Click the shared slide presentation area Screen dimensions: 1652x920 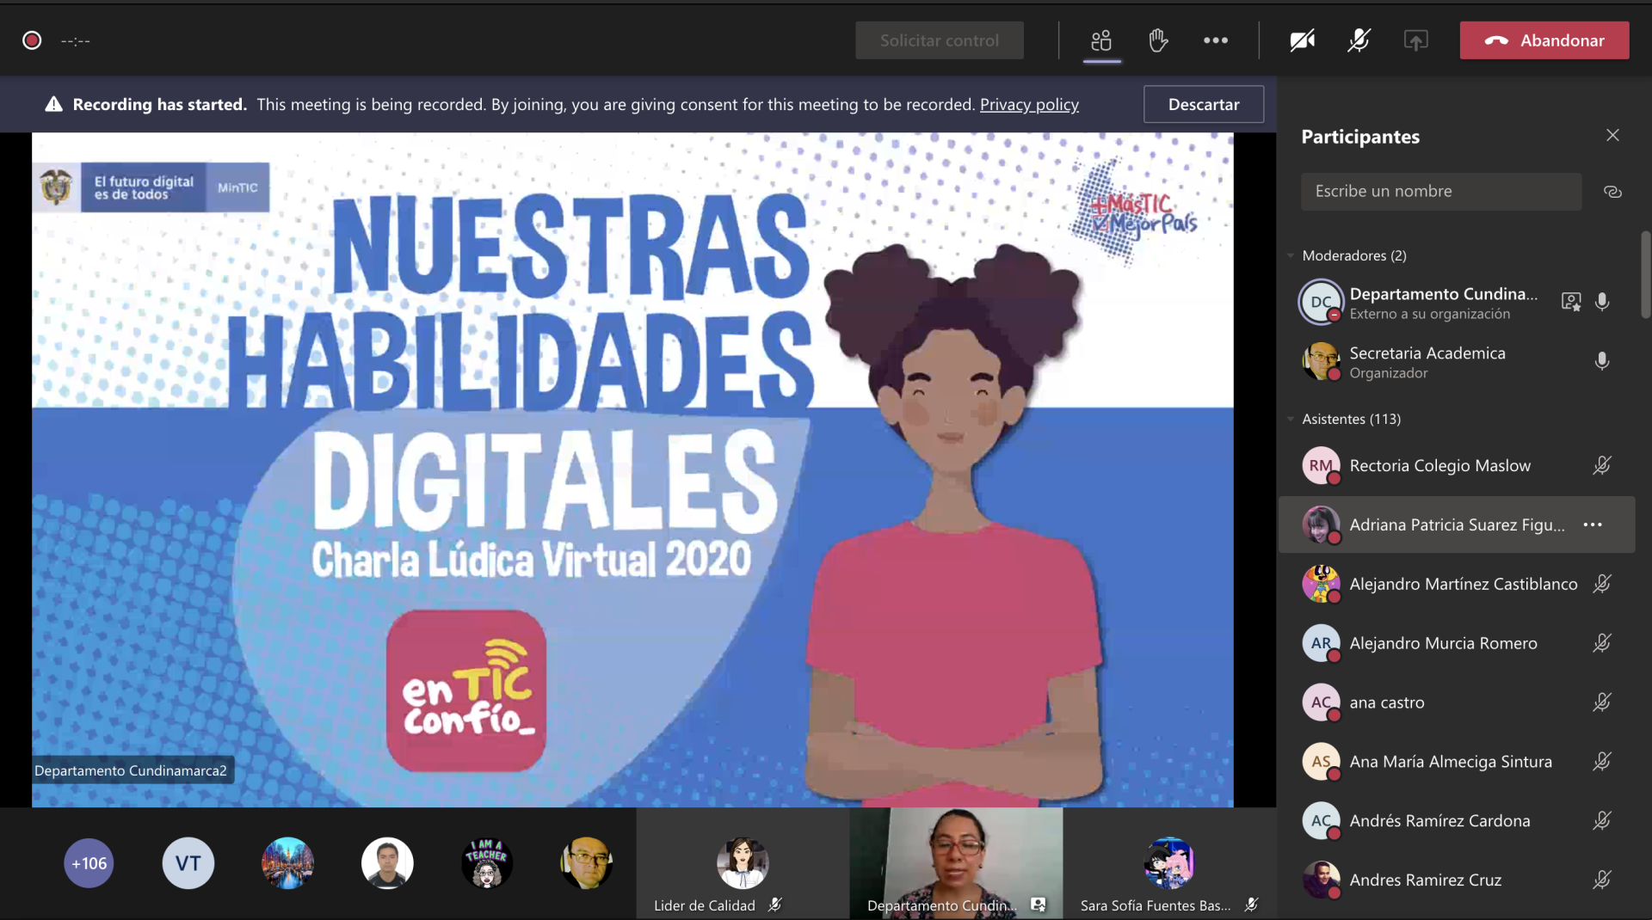point(632,469)
